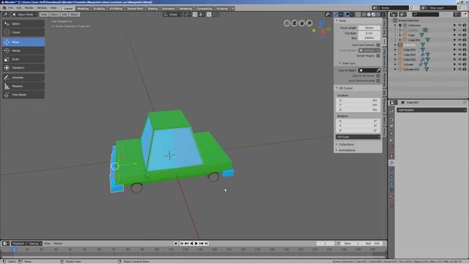Disable render camera icon for Cube.004
469x264 pixels.
[x=464, y=54]
